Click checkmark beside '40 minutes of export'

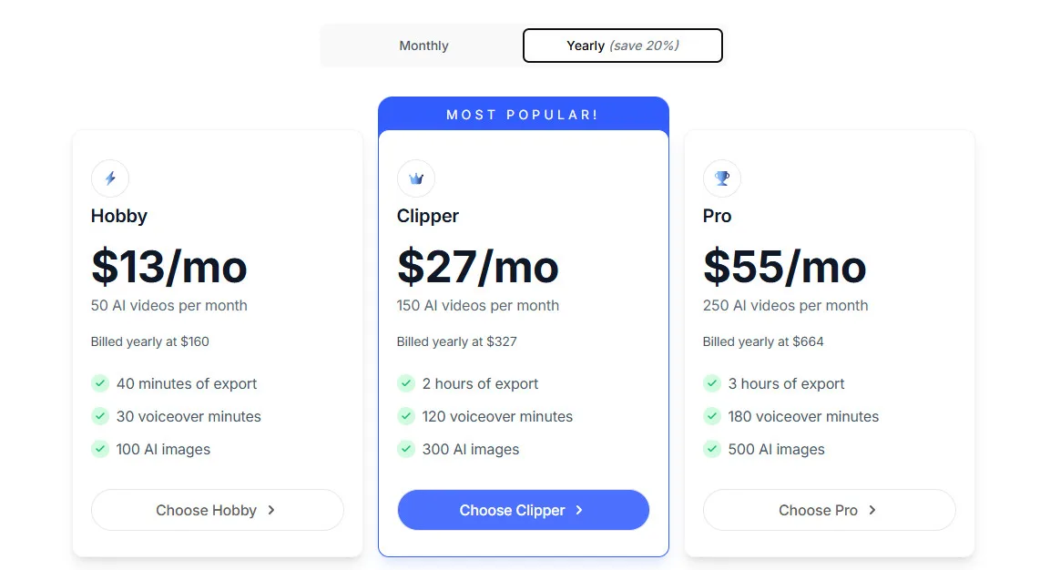100,383
